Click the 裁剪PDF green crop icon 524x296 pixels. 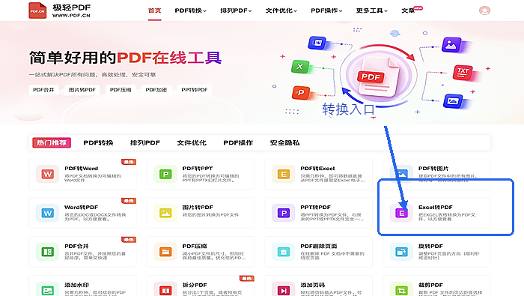coord(401,290)
